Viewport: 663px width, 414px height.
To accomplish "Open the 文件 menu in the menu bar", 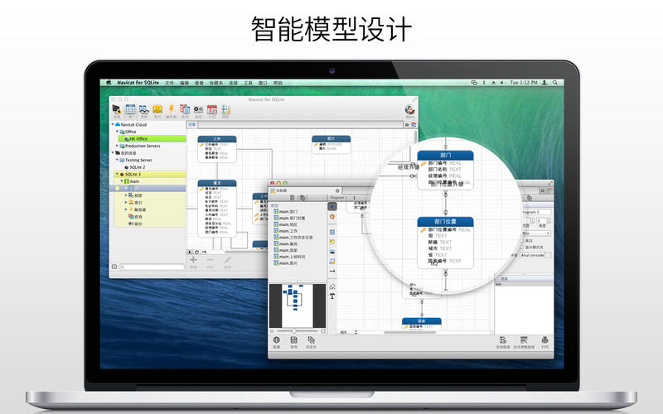I will [169, 83].
